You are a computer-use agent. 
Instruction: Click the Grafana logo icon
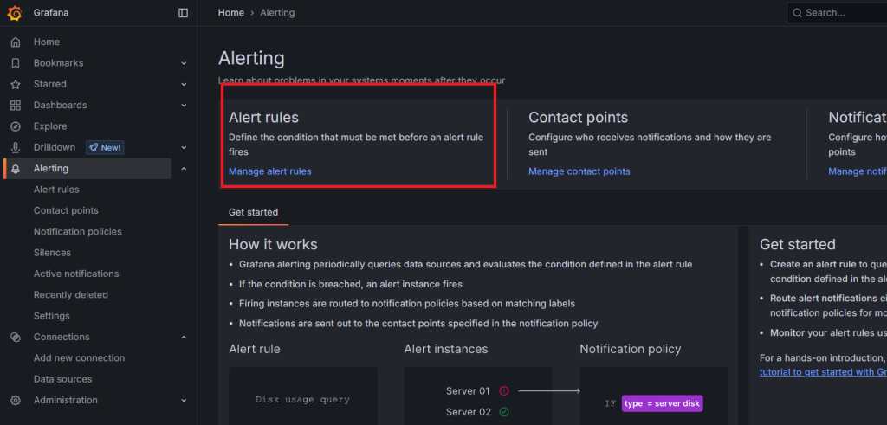15,12
